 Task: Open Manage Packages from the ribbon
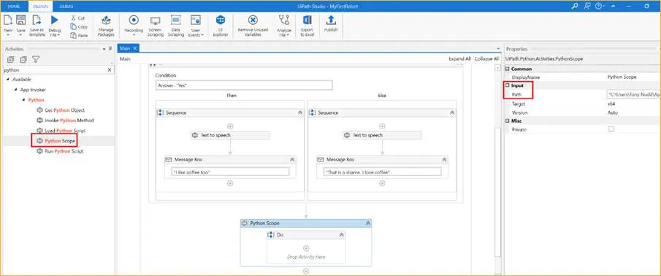click(x=106, y=26)
